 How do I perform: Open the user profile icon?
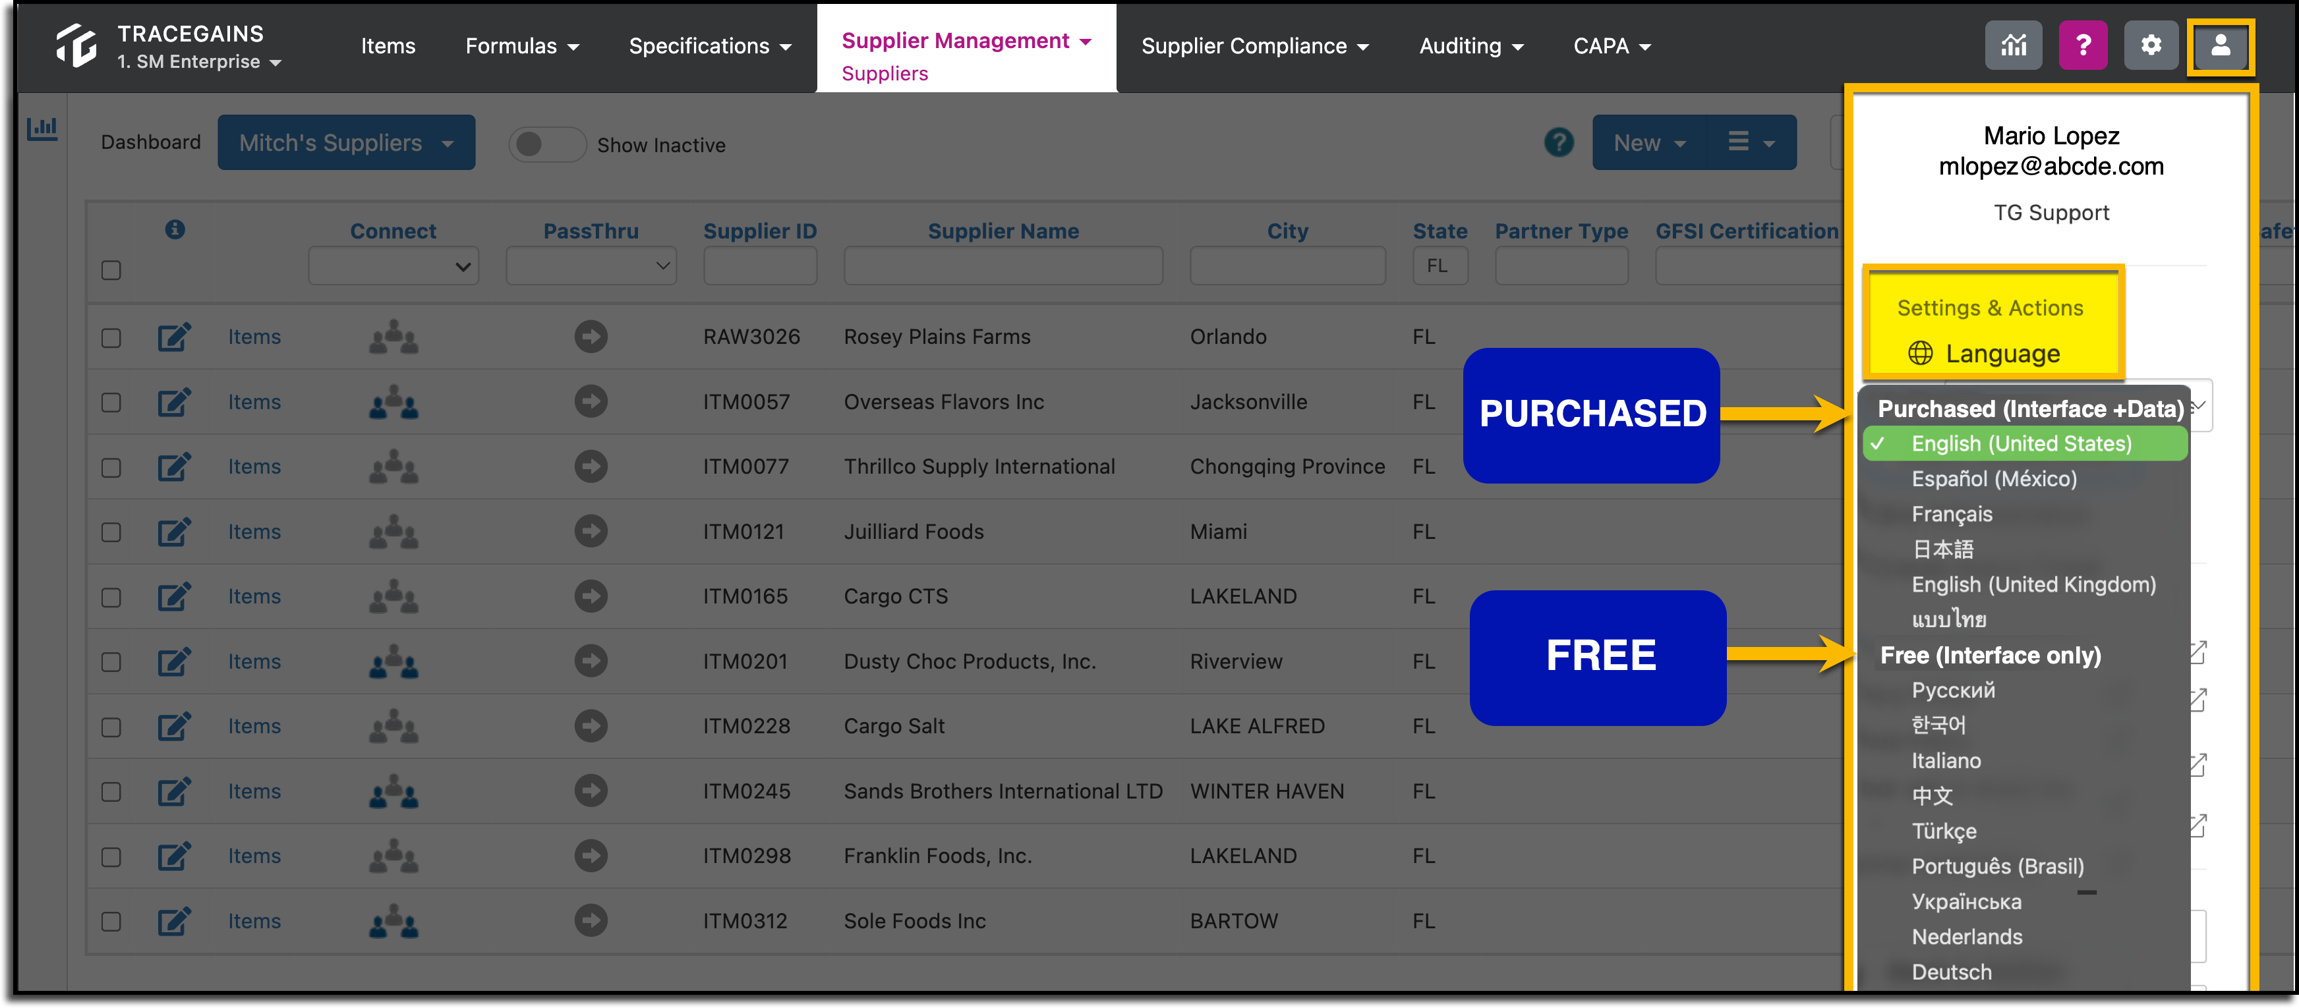[2221, 45]
